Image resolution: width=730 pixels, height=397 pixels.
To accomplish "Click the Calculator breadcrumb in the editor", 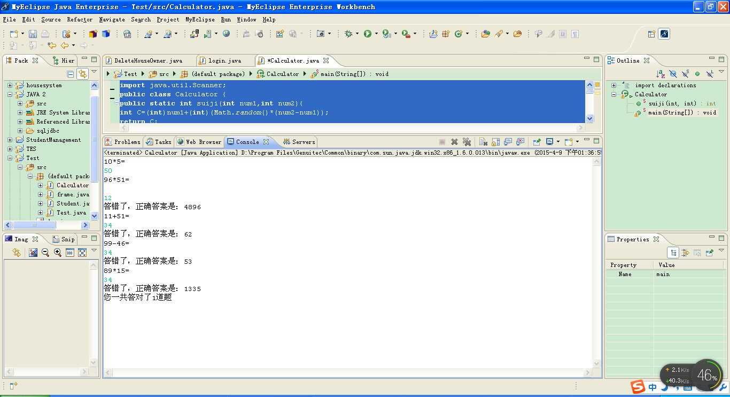I will (x=277, y=74).
